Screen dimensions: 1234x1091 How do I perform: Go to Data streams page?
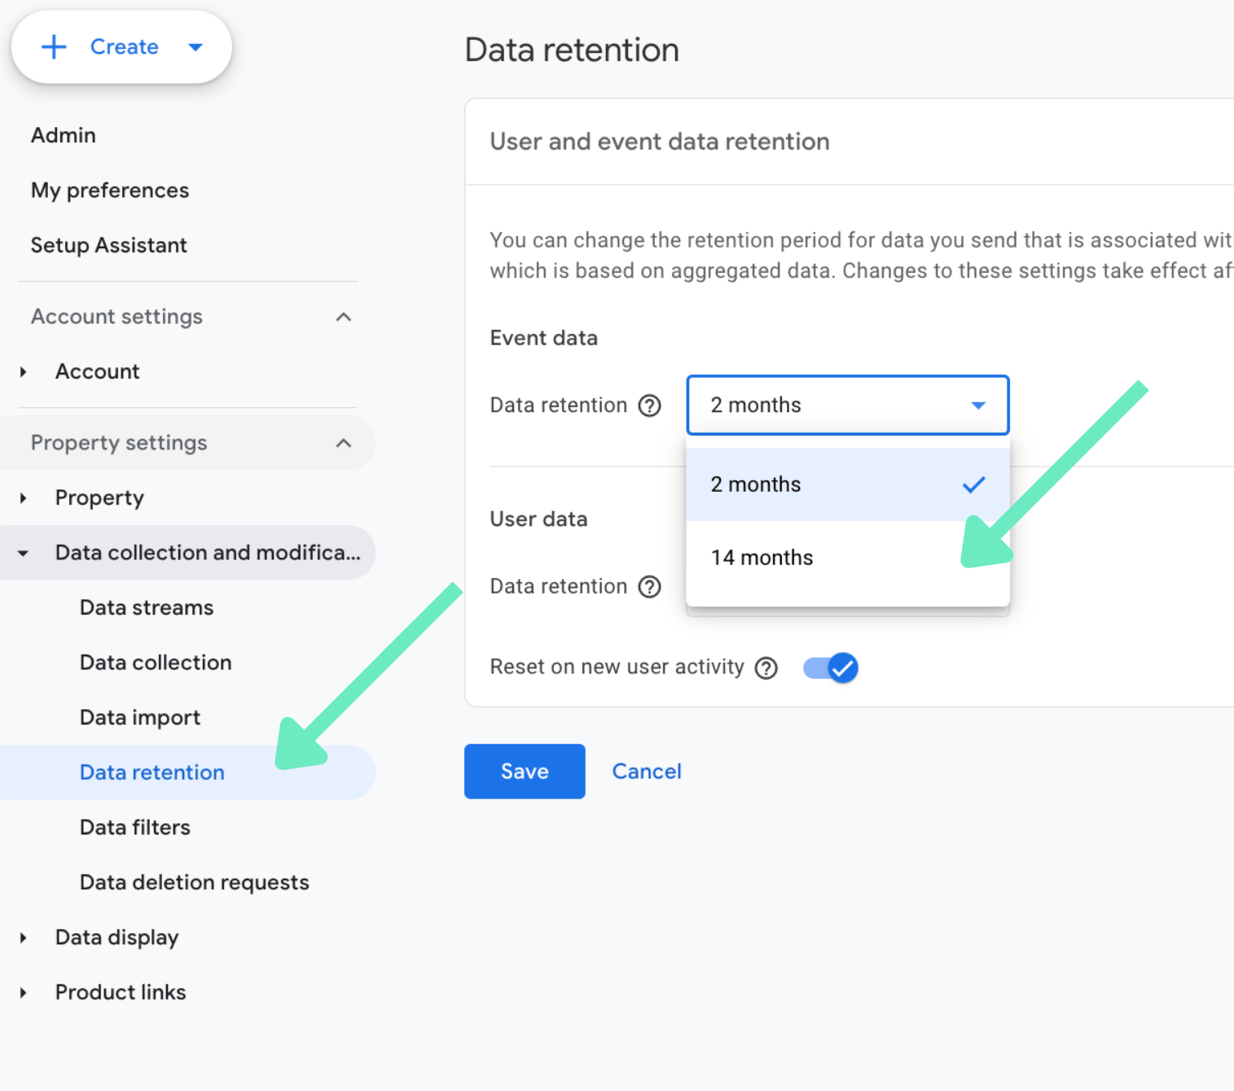pyautogui.click(x=147, y=608)
